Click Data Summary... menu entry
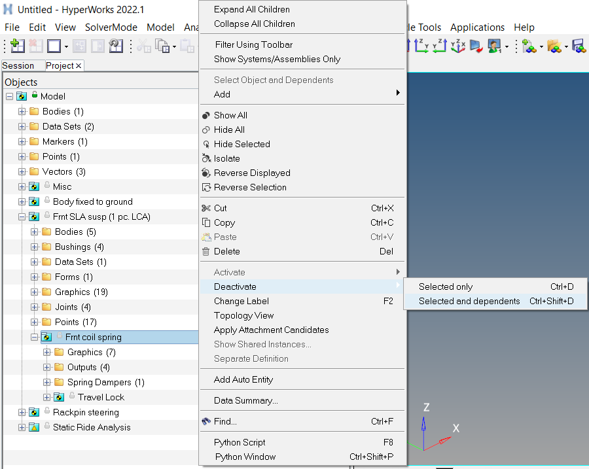This screenshot has width=589, height=469. point(245,400)
